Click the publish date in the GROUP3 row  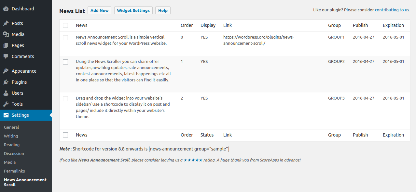pos(364,98)
